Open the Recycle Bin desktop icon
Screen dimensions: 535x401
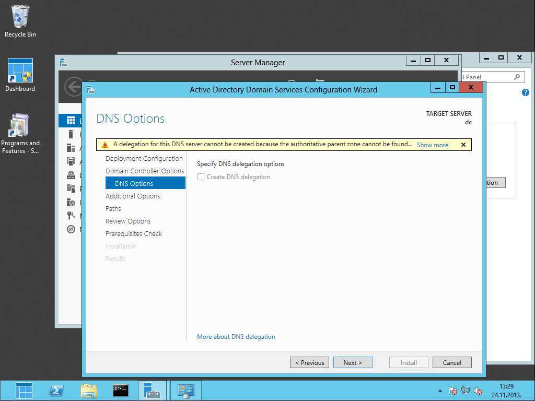(x=20, y=21)
